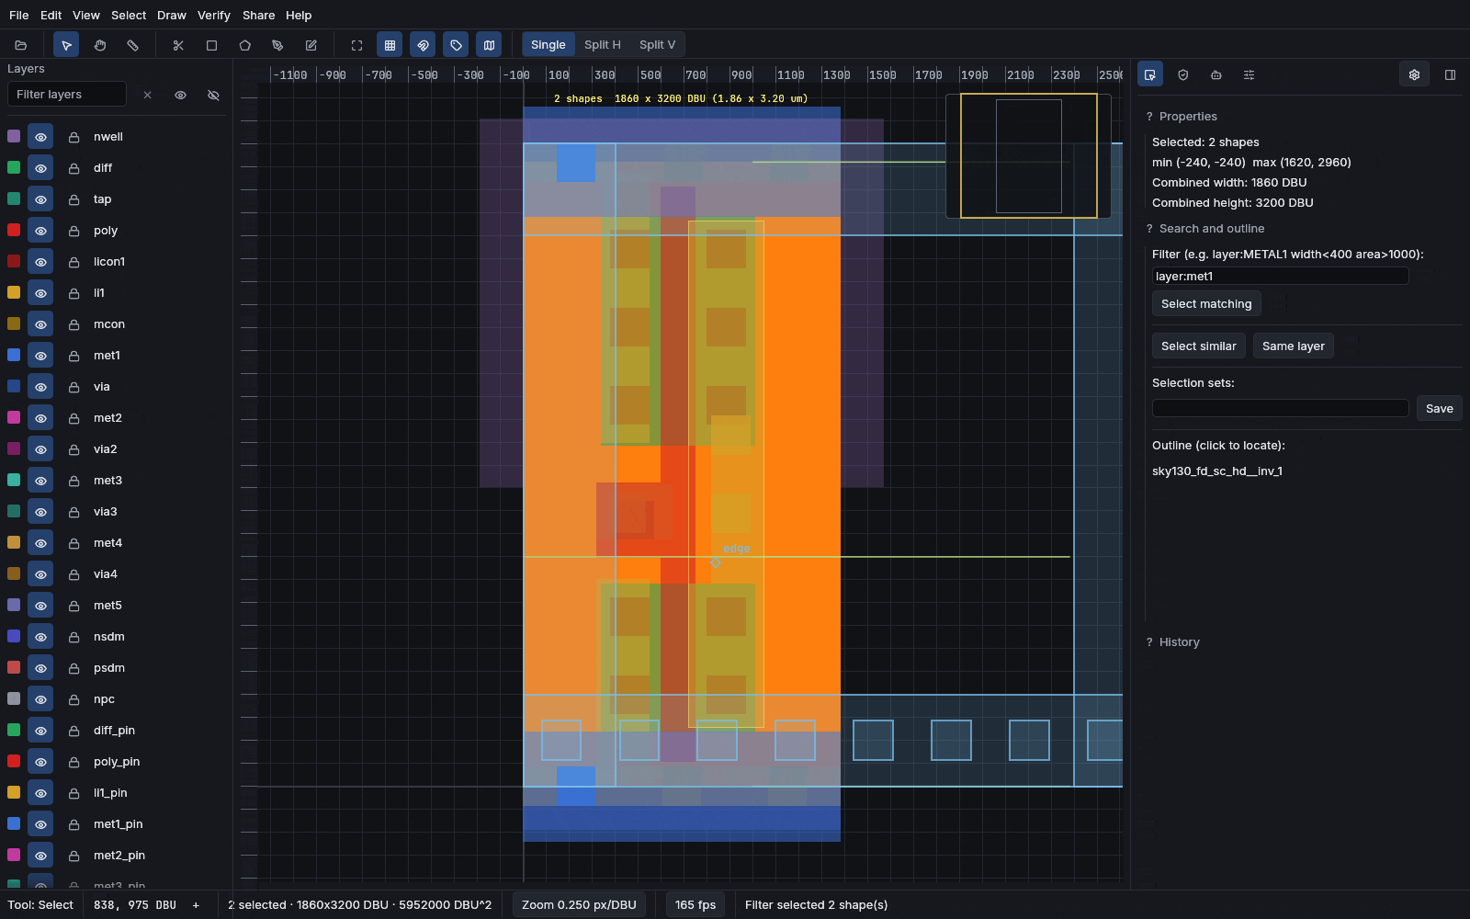
Task: Click the poly layer red color swatch
Action: (14, 230)
